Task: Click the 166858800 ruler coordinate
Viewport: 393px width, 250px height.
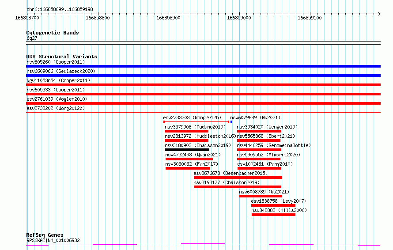Action: (x=98, y=18)
